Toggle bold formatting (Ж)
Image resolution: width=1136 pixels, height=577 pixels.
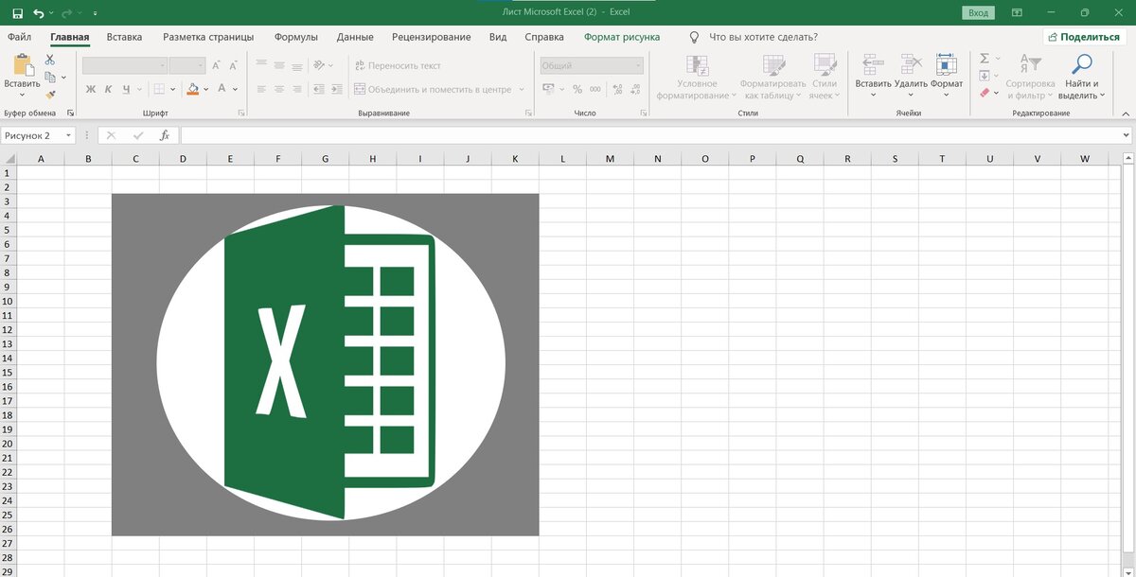(91, 89)
